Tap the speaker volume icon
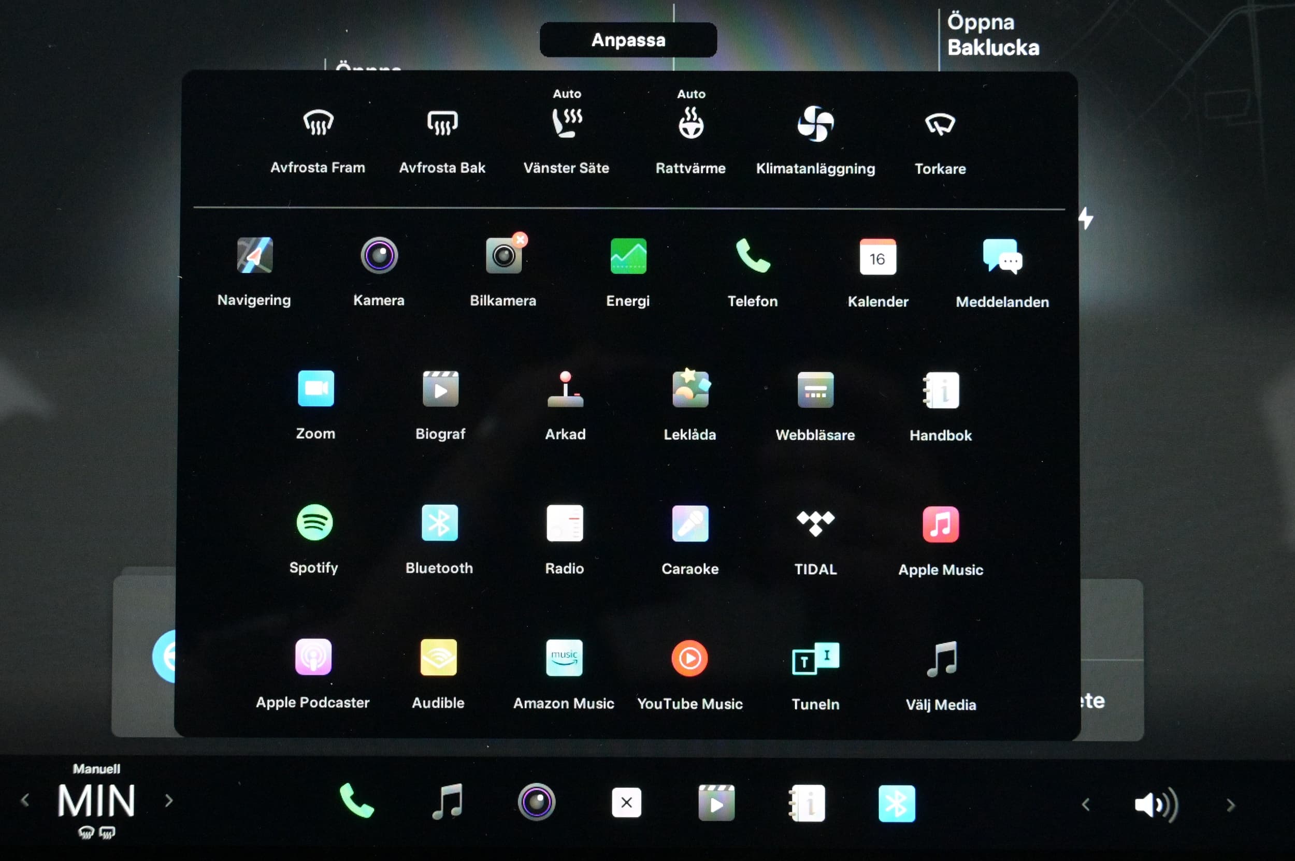 pos(1157,805)
